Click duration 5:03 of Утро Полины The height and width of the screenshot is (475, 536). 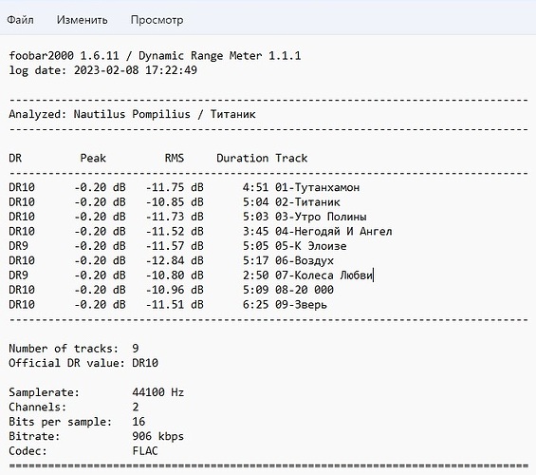pos(256,217)
